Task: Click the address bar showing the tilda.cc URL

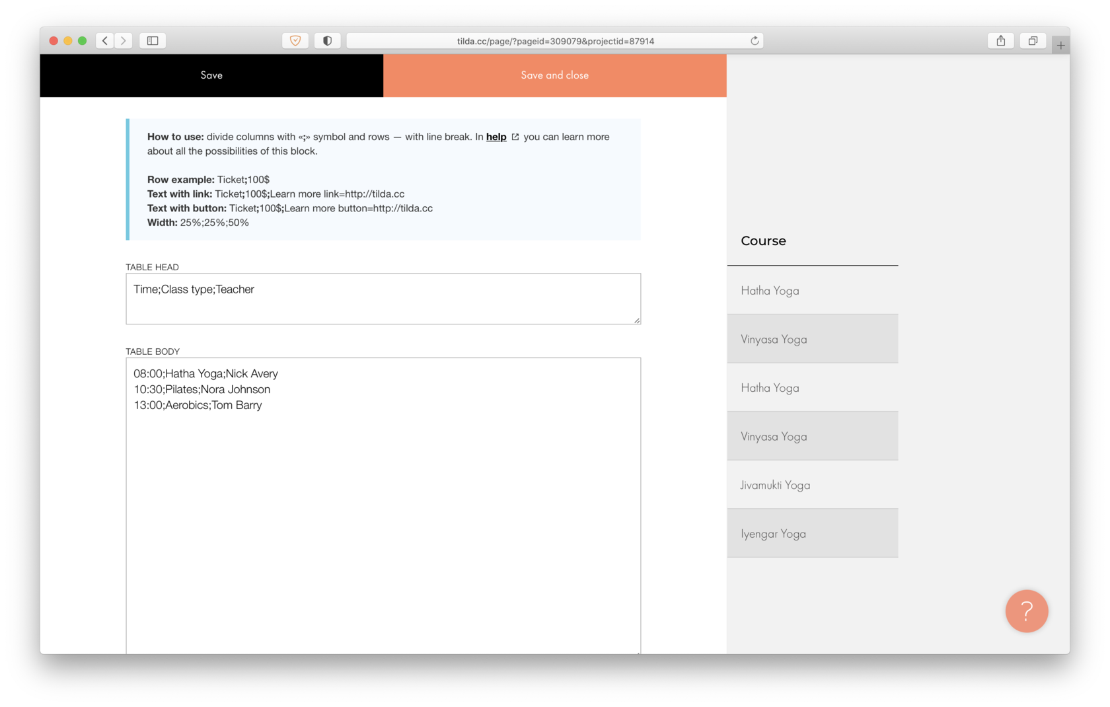Action: [555, 41]
